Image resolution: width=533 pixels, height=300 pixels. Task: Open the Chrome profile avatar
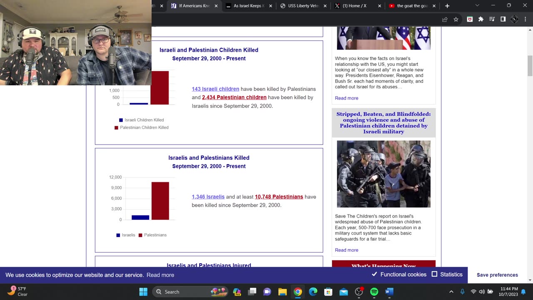tap(514, 19)
